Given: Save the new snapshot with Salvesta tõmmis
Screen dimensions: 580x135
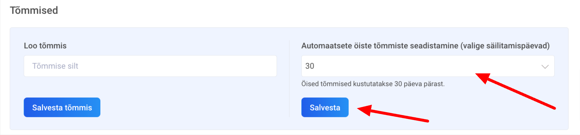Looking at the screenshot, I should [x=62, y=108].
